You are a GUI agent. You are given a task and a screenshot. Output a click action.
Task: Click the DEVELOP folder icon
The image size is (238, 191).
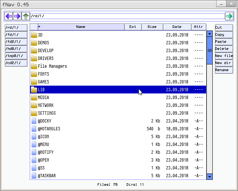pyautogui.click(x=34, y=51)
